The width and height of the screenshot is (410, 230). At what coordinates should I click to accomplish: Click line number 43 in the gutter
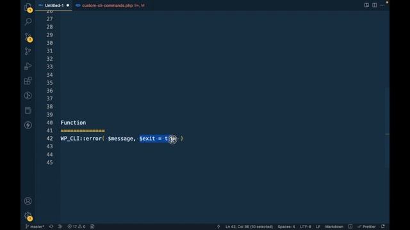coord(50,146)
